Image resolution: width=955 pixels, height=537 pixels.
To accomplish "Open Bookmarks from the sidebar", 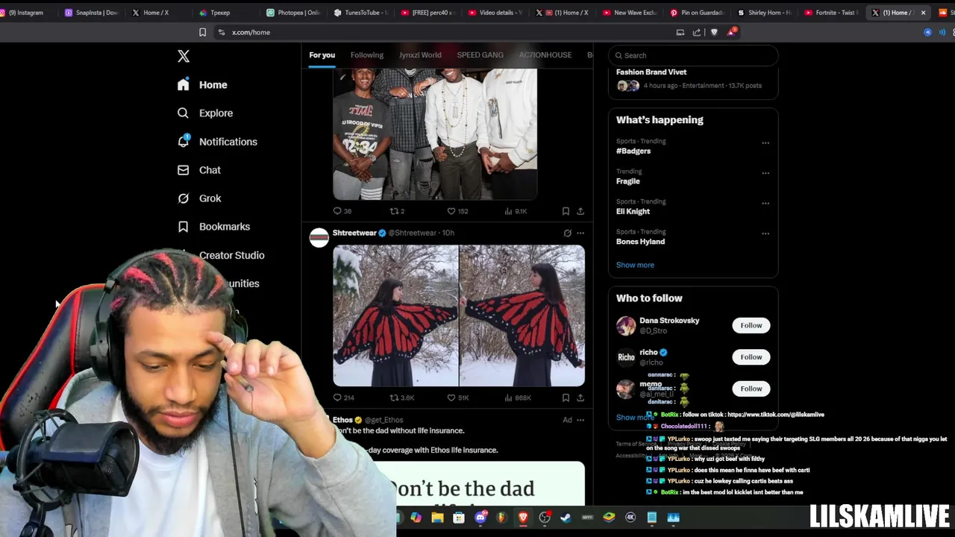I will coord(213,227).
